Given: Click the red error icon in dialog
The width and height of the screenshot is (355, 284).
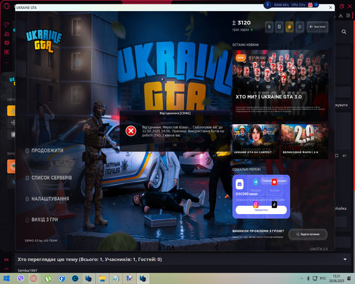Looking at the screenshot, I should [131, 131].
